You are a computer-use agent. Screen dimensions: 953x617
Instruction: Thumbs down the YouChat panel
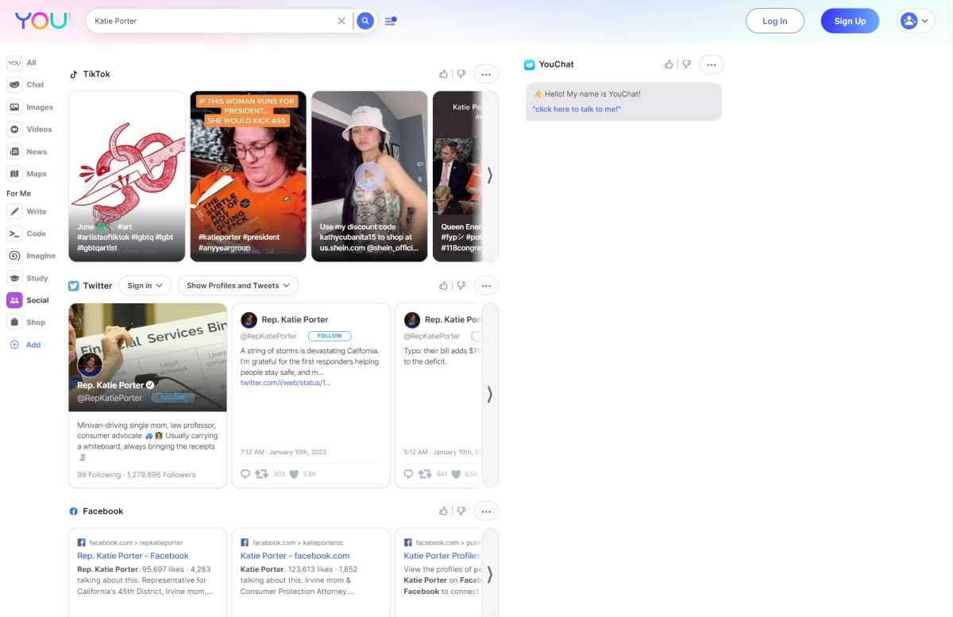686,64
